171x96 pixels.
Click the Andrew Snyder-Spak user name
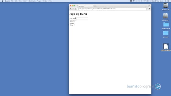point(157,1)
